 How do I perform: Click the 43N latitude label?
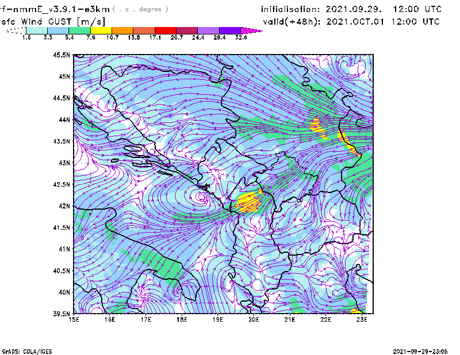click(x=64, y=163)
